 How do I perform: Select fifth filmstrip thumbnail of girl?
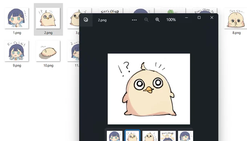(x=186, y=136)
